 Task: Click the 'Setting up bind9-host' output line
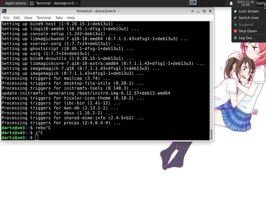62,24
